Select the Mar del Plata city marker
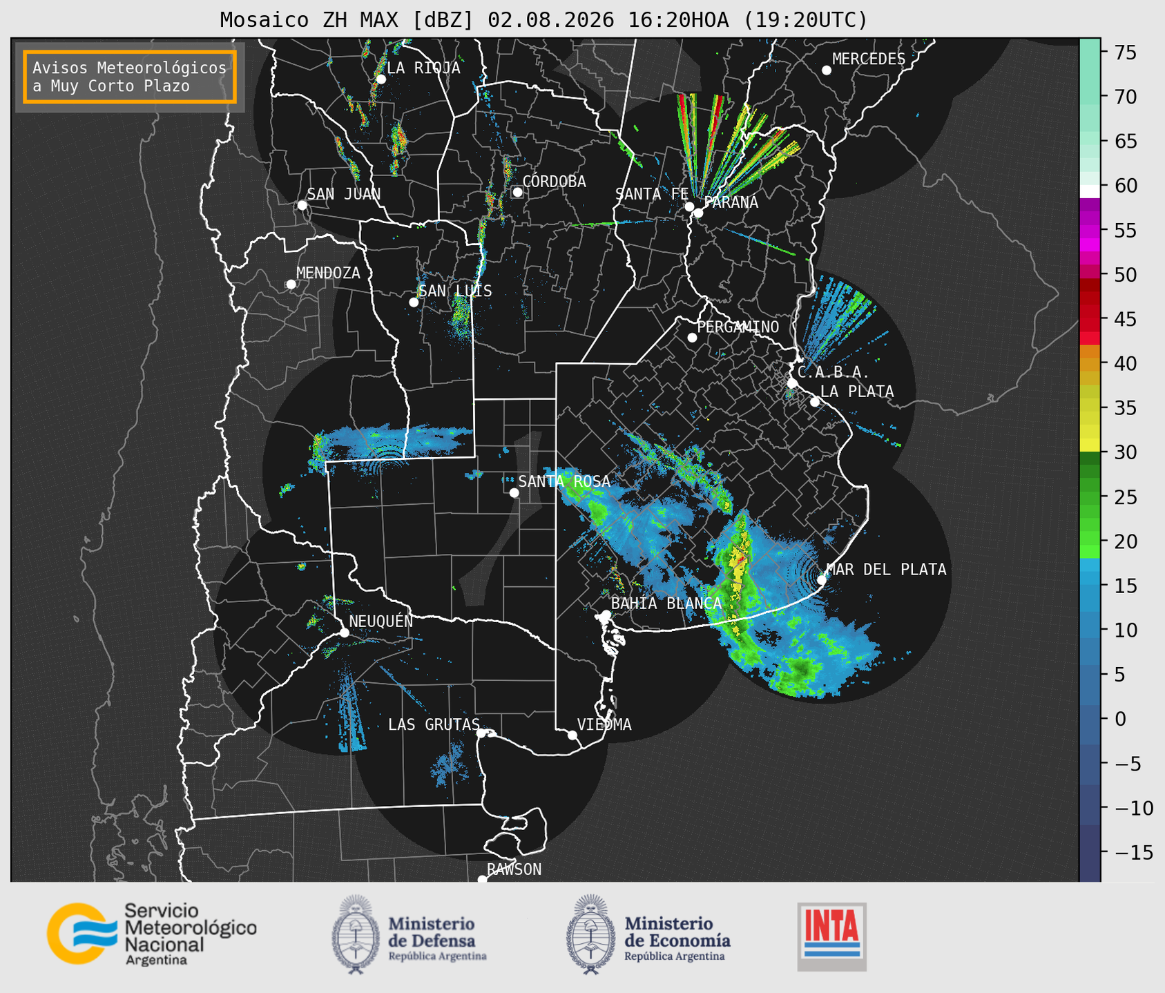Viewport: 1165px width, 993px height. (x=822, y=579)
